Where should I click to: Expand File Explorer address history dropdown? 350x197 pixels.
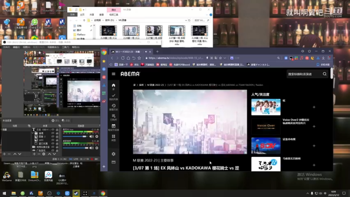tap(185, 20)
